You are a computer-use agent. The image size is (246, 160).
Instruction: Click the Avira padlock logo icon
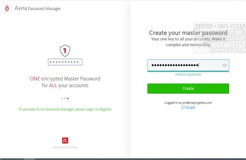click(x=7, y=8)
